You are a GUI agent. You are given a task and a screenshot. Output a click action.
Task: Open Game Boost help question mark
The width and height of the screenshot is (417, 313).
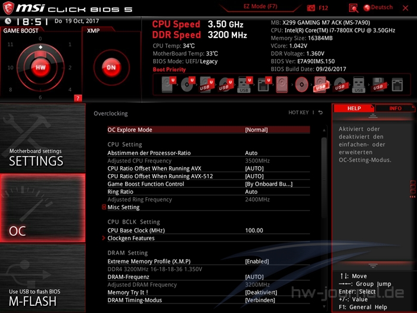77,98
